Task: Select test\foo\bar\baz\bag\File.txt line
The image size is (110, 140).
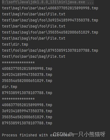Action: [34, 56]
